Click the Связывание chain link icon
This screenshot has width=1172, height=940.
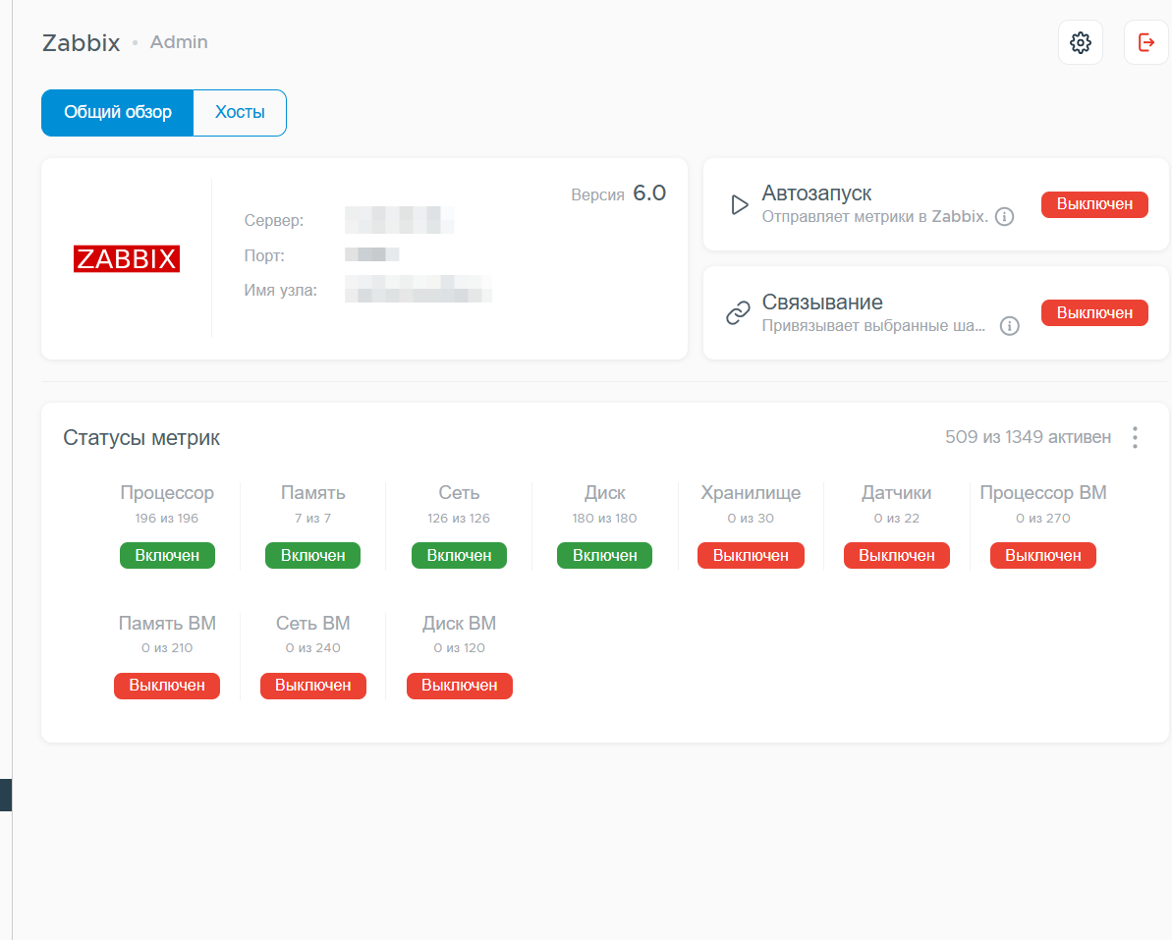738,313
